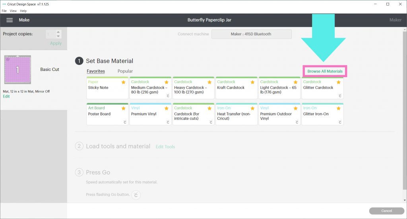Select Glitter Iron-On material

click(x=322, y=114)
